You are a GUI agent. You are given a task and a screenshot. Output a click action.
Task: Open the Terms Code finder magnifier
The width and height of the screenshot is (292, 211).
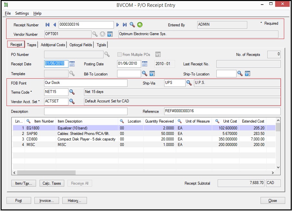pyautogui.click(x=72, y=92)
